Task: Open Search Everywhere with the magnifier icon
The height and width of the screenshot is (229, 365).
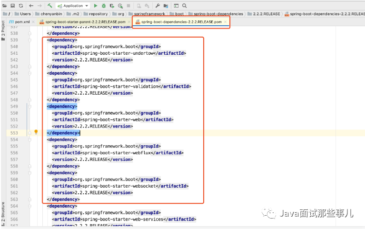Action: [184, 6]
